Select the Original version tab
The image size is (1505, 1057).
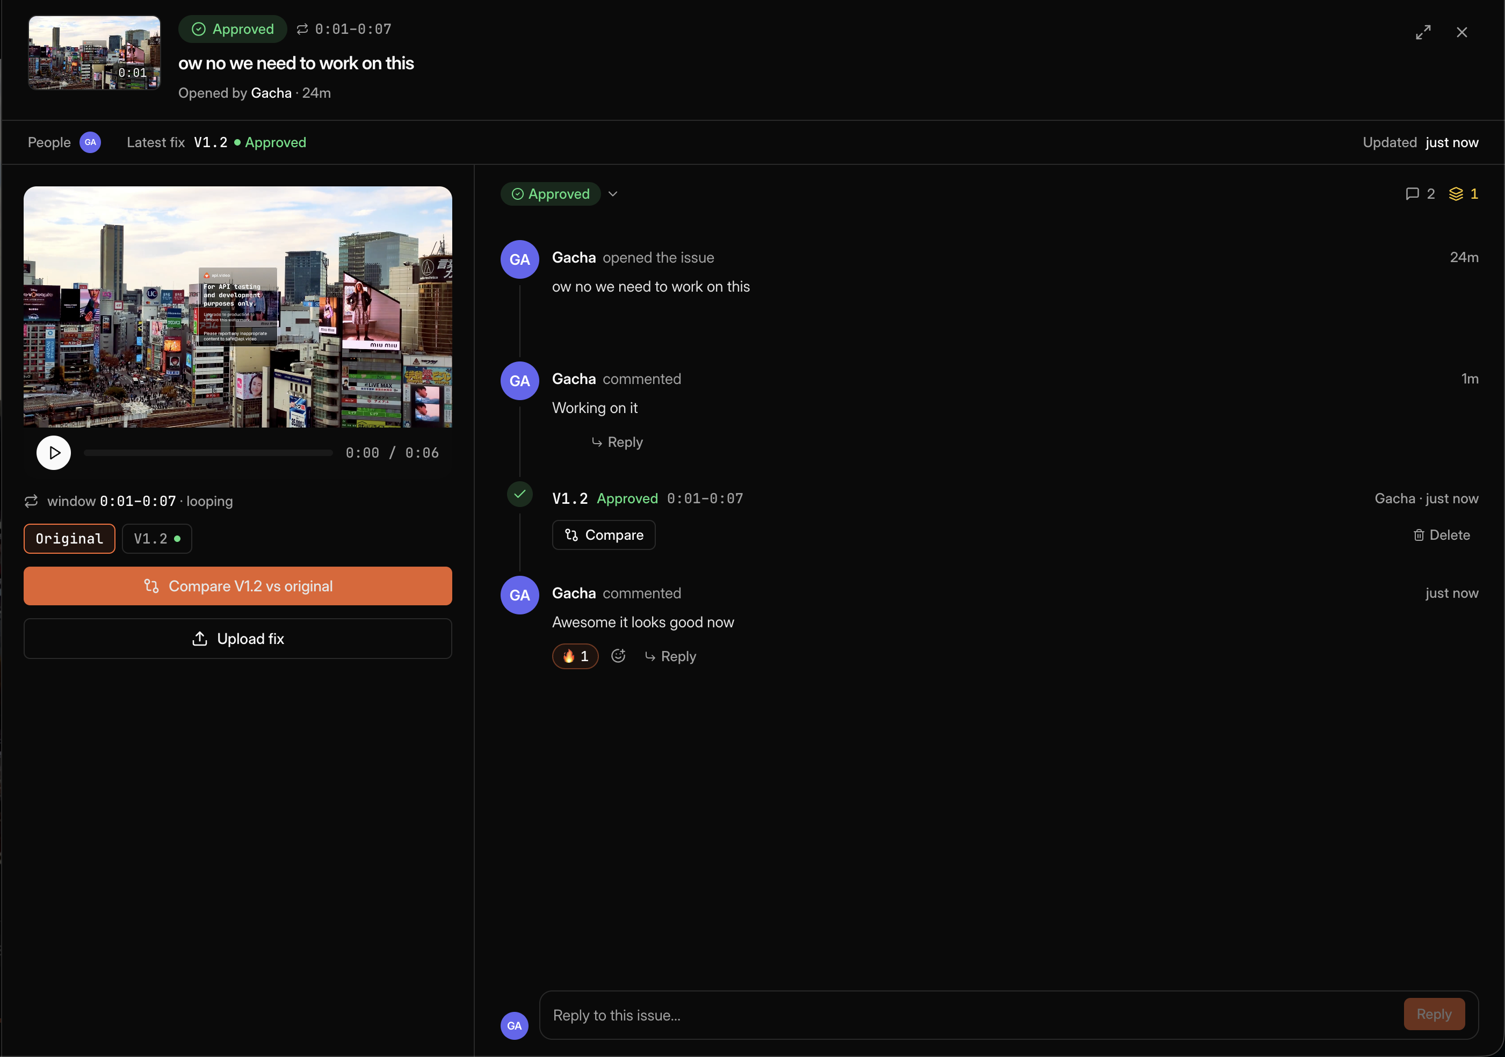tap(69, 539)
